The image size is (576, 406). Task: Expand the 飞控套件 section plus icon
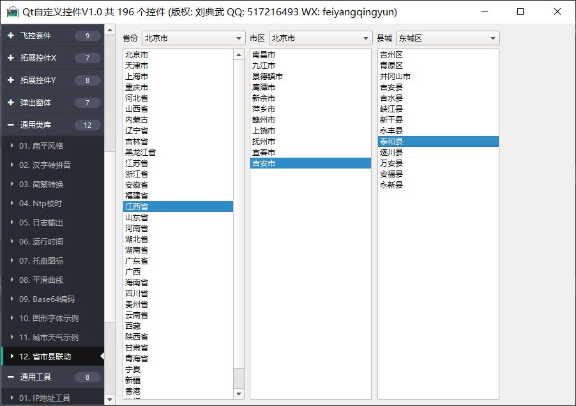[x=11, y=36]
